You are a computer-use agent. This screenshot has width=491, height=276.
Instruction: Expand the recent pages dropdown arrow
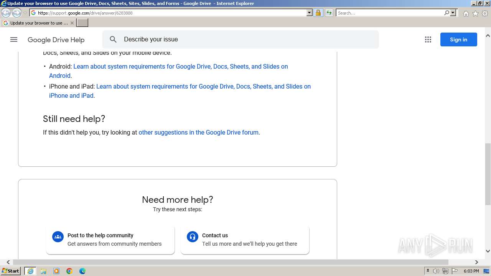25,13
